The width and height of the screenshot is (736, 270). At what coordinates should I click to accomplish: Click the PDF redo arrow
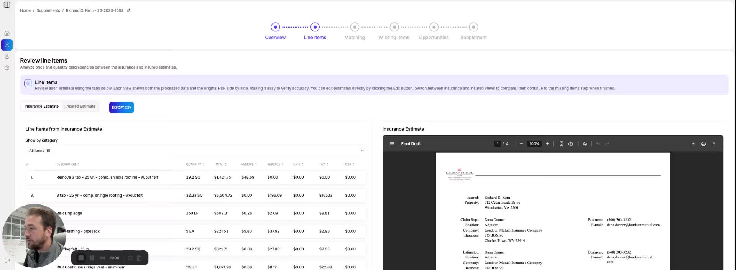click(607, 144)
